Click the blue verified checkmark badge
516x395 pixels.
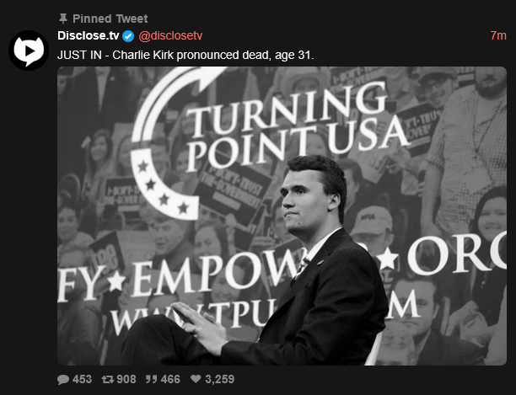128,36
